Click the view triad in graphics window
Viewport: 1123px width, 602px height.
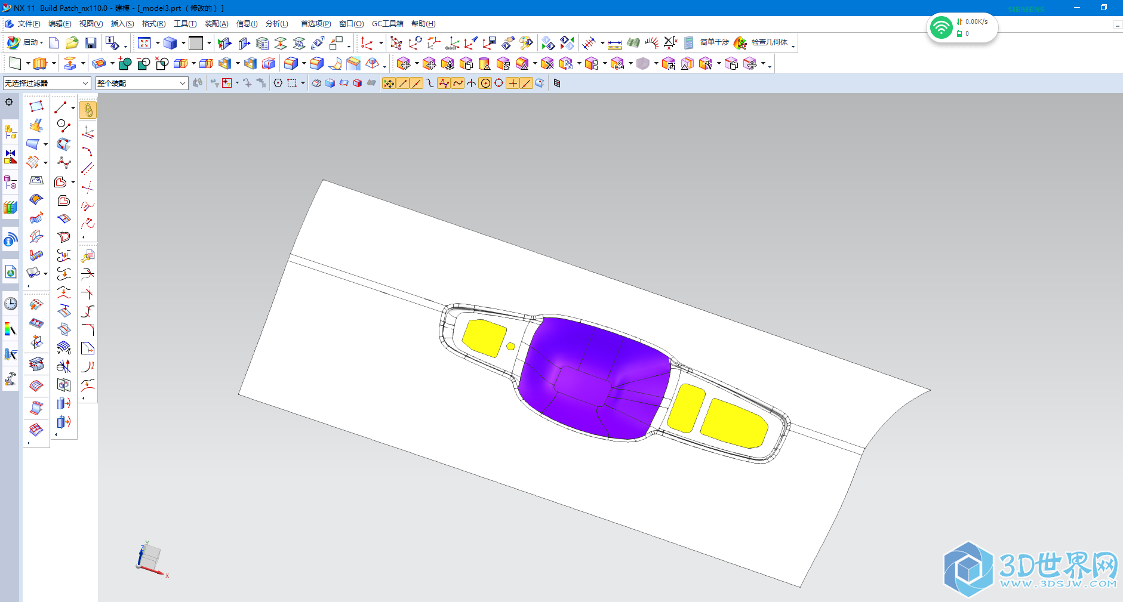(x=150, y=558)
